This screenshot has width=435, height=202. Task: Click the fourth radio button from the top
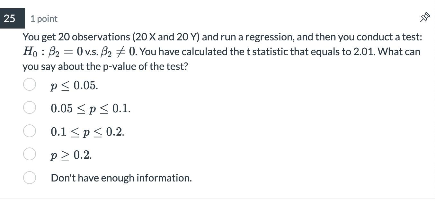(29, 154)
